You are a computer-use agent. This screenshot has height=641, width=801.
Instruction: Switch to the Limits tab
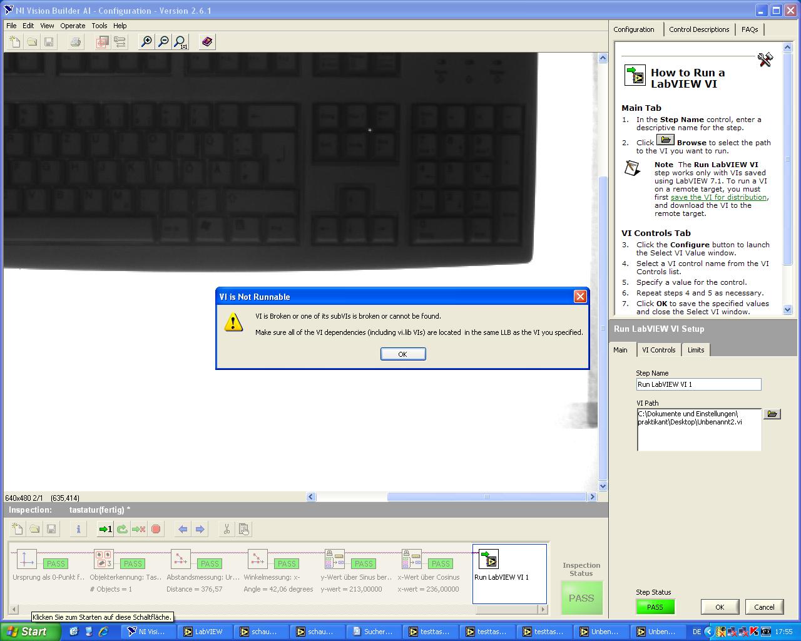696,350
